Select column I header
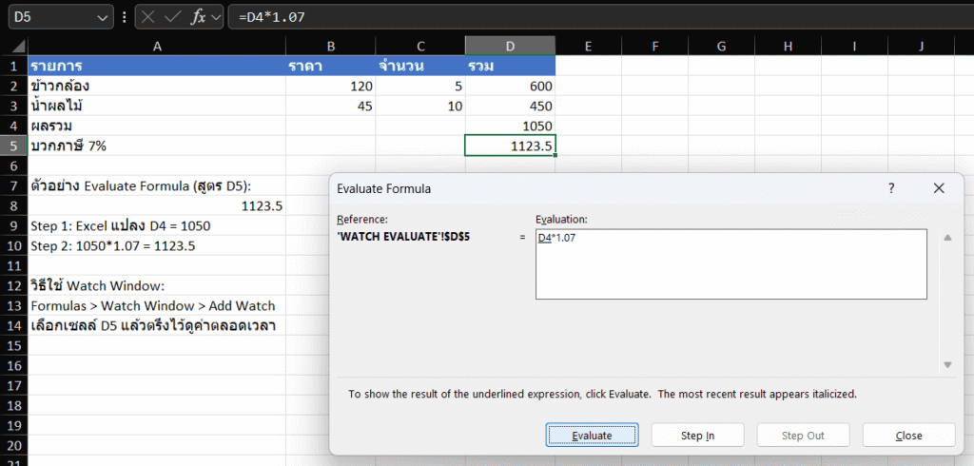 (x=854, y=46)
